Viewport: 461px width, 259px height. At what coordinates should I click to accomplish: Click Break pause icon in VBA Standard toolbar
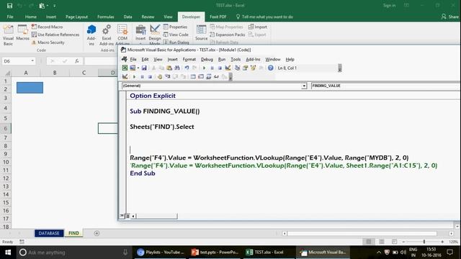point(212,68)
